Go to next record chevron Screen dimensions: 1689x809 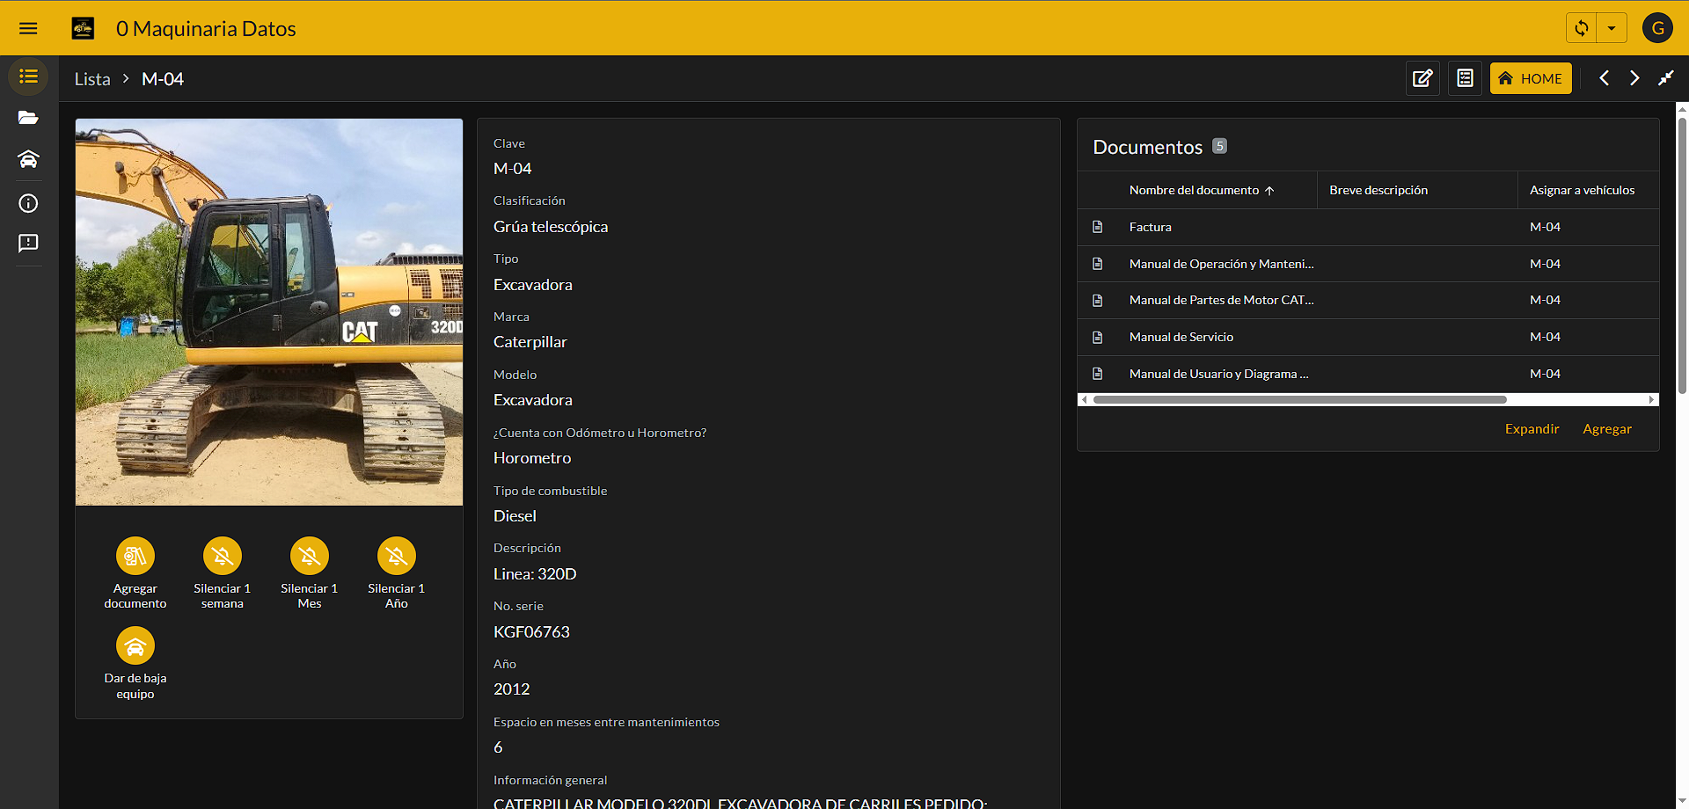click(x=1634, y=78)
